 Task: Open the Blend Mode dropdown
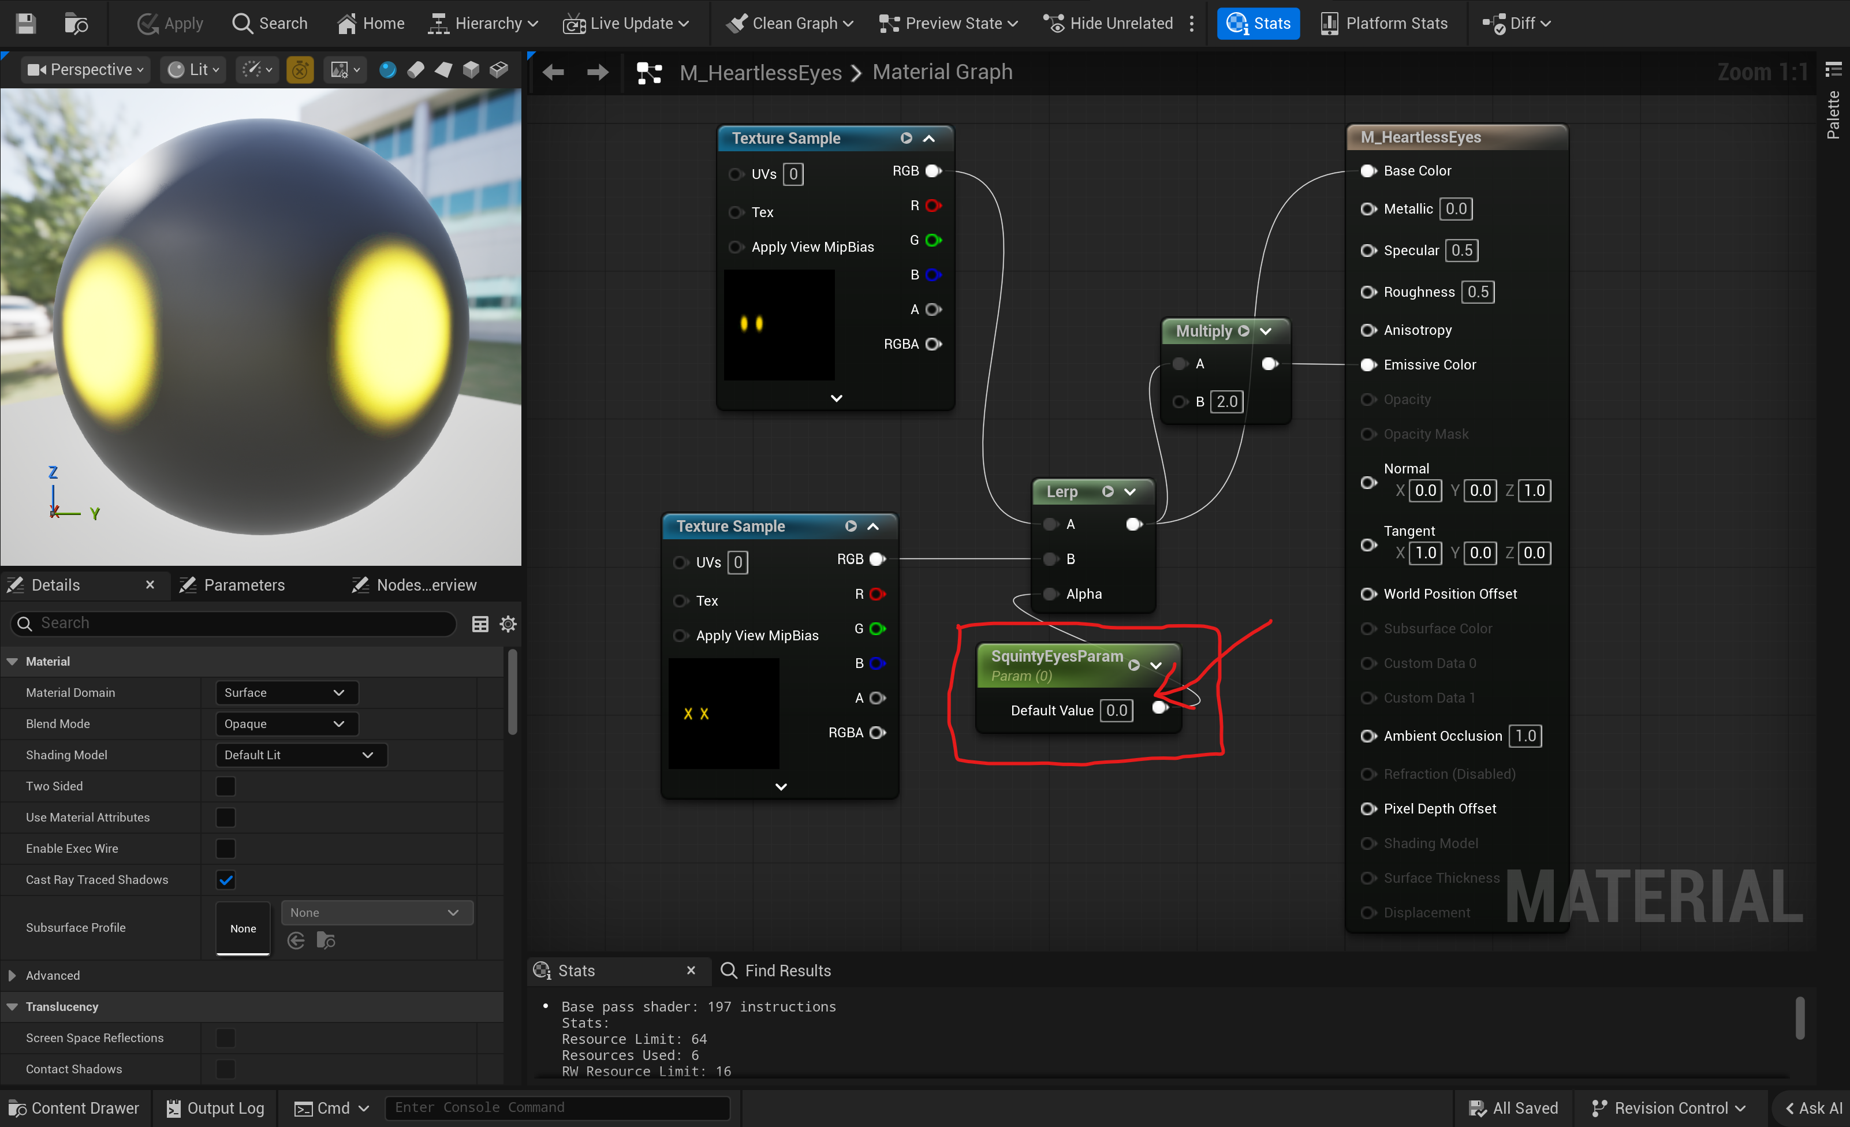coord(286,724)
